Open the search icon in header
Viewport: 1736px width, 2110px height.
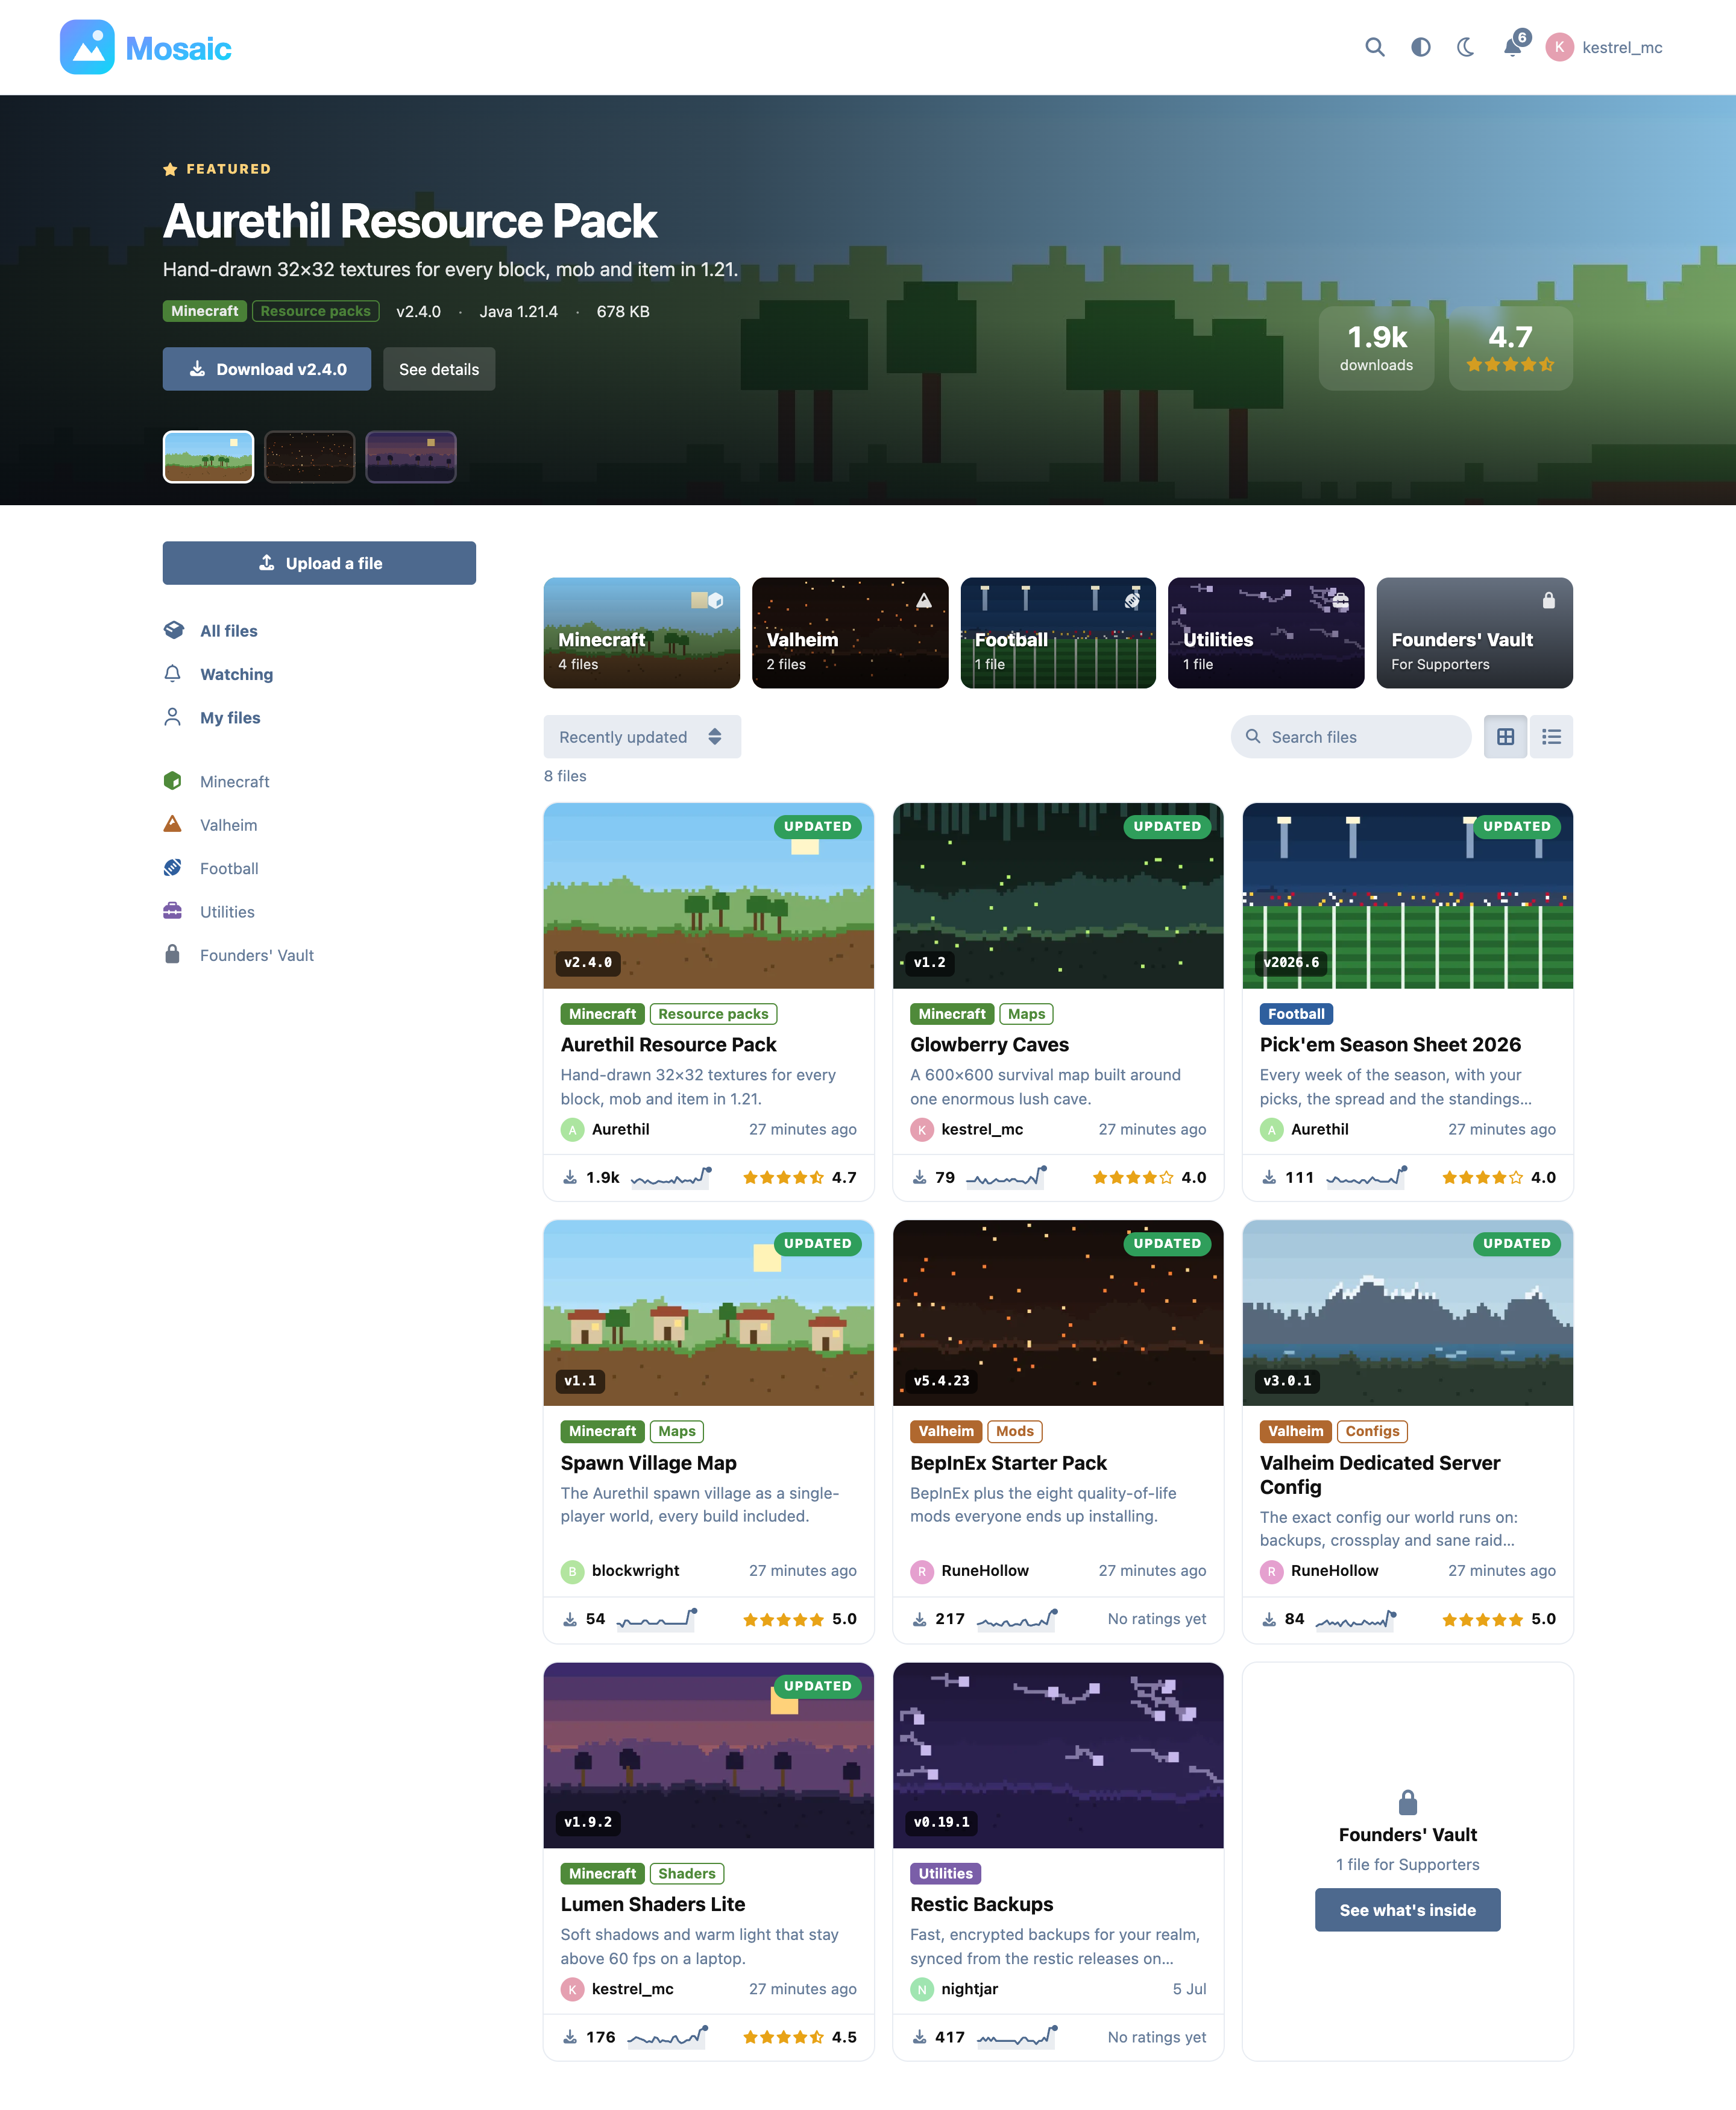(x=1375, y=47)
